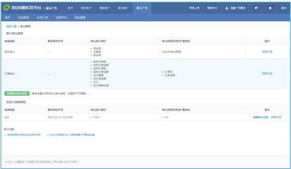Select the 订单号 extended field entry
This screenshot has width=291, height=169.
[168, 72]
